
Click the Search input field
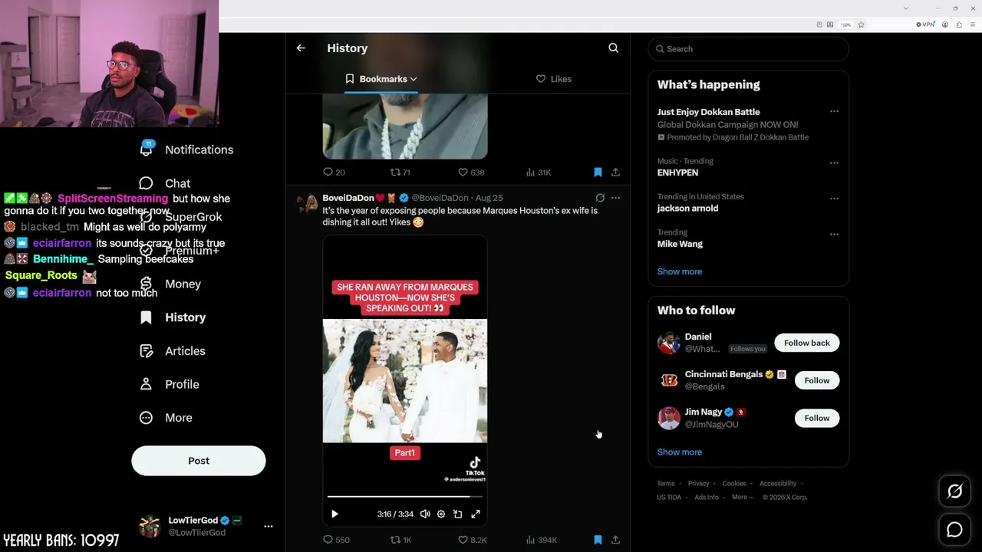[748, 49]
